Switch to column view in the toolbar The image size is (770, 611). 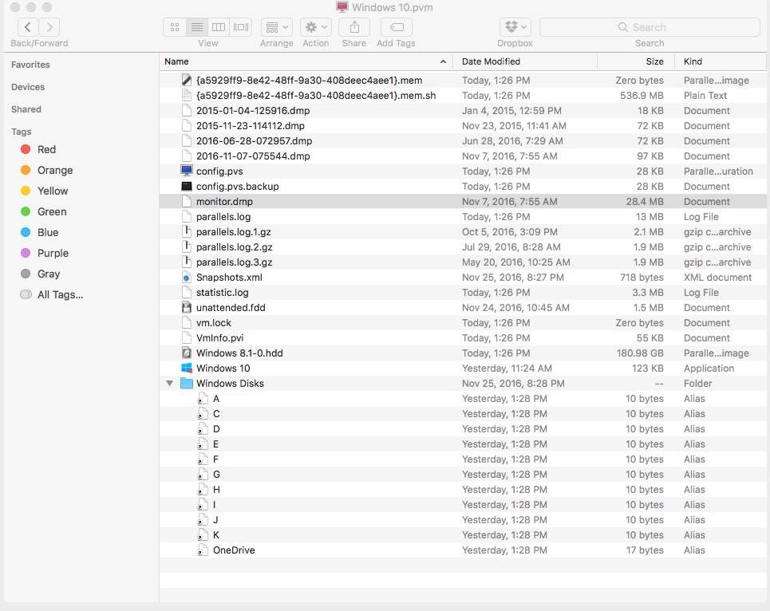[218, 26]
